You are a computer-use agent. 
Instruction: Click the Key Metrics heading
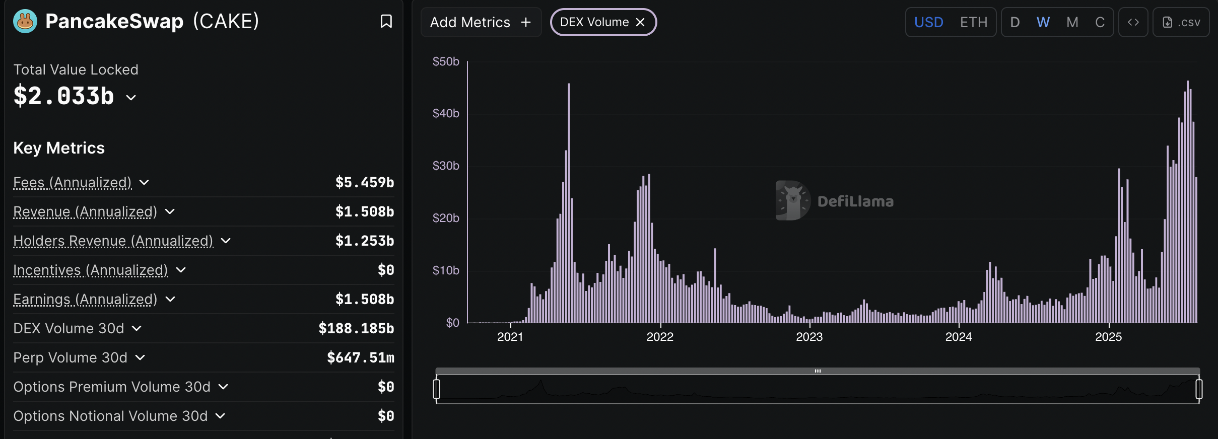point(59,148)
